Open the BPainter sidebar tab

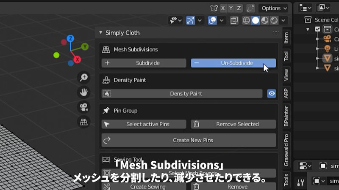pos(286,116)
